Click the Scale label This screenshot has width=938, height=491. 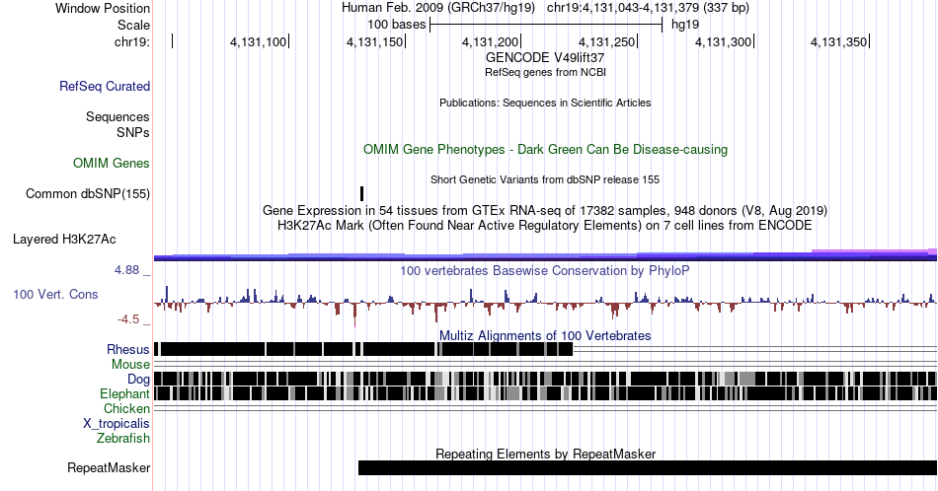point(133,25)
